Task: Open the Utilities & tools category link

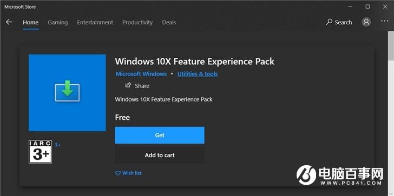Action: (198, 74)
